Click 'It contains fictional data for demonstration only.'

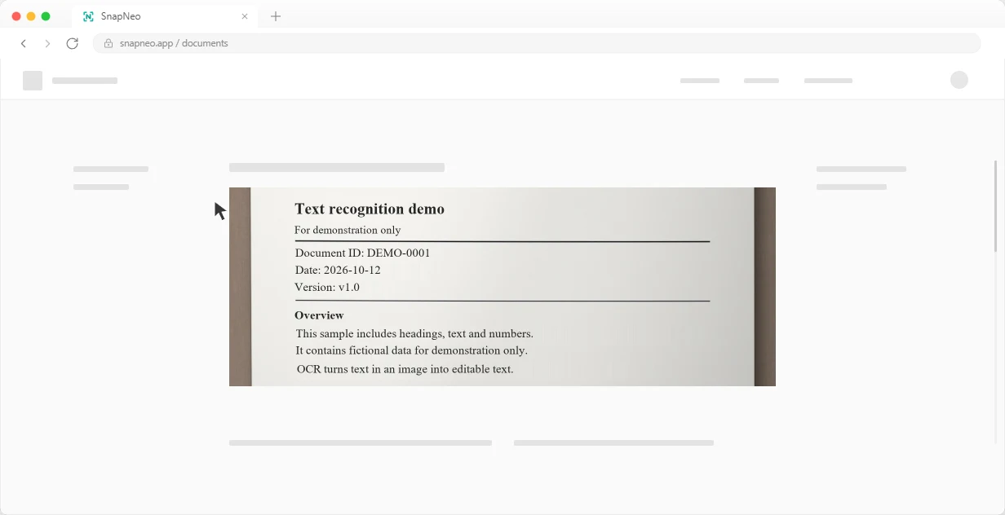411,350
